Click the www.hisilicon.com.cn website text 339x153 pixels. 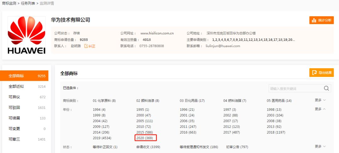coord(157,33)
